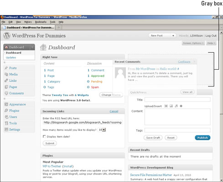Image resolution: width=223 pixels, height=182 pixels.
Task: Toggle the Display item date checkbox
Action: (44, 136)
